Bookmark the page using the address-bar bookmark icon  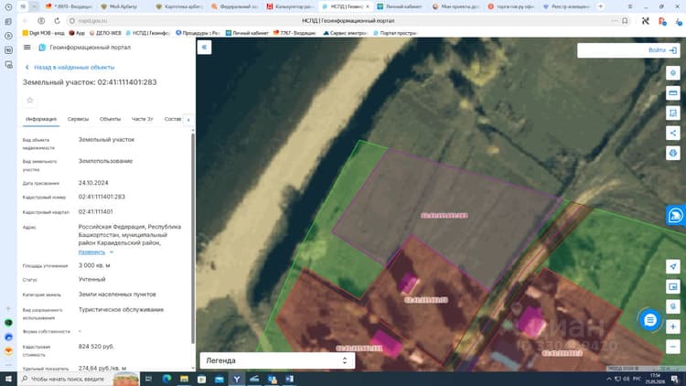point(625,20)
